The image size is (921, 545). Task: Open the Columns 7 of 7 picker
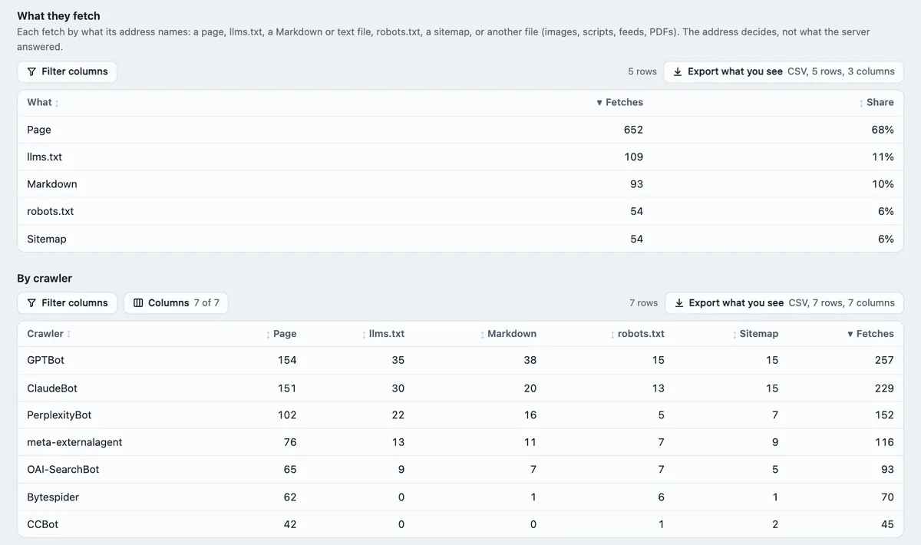pyautogui.click(x=176, y=302)
